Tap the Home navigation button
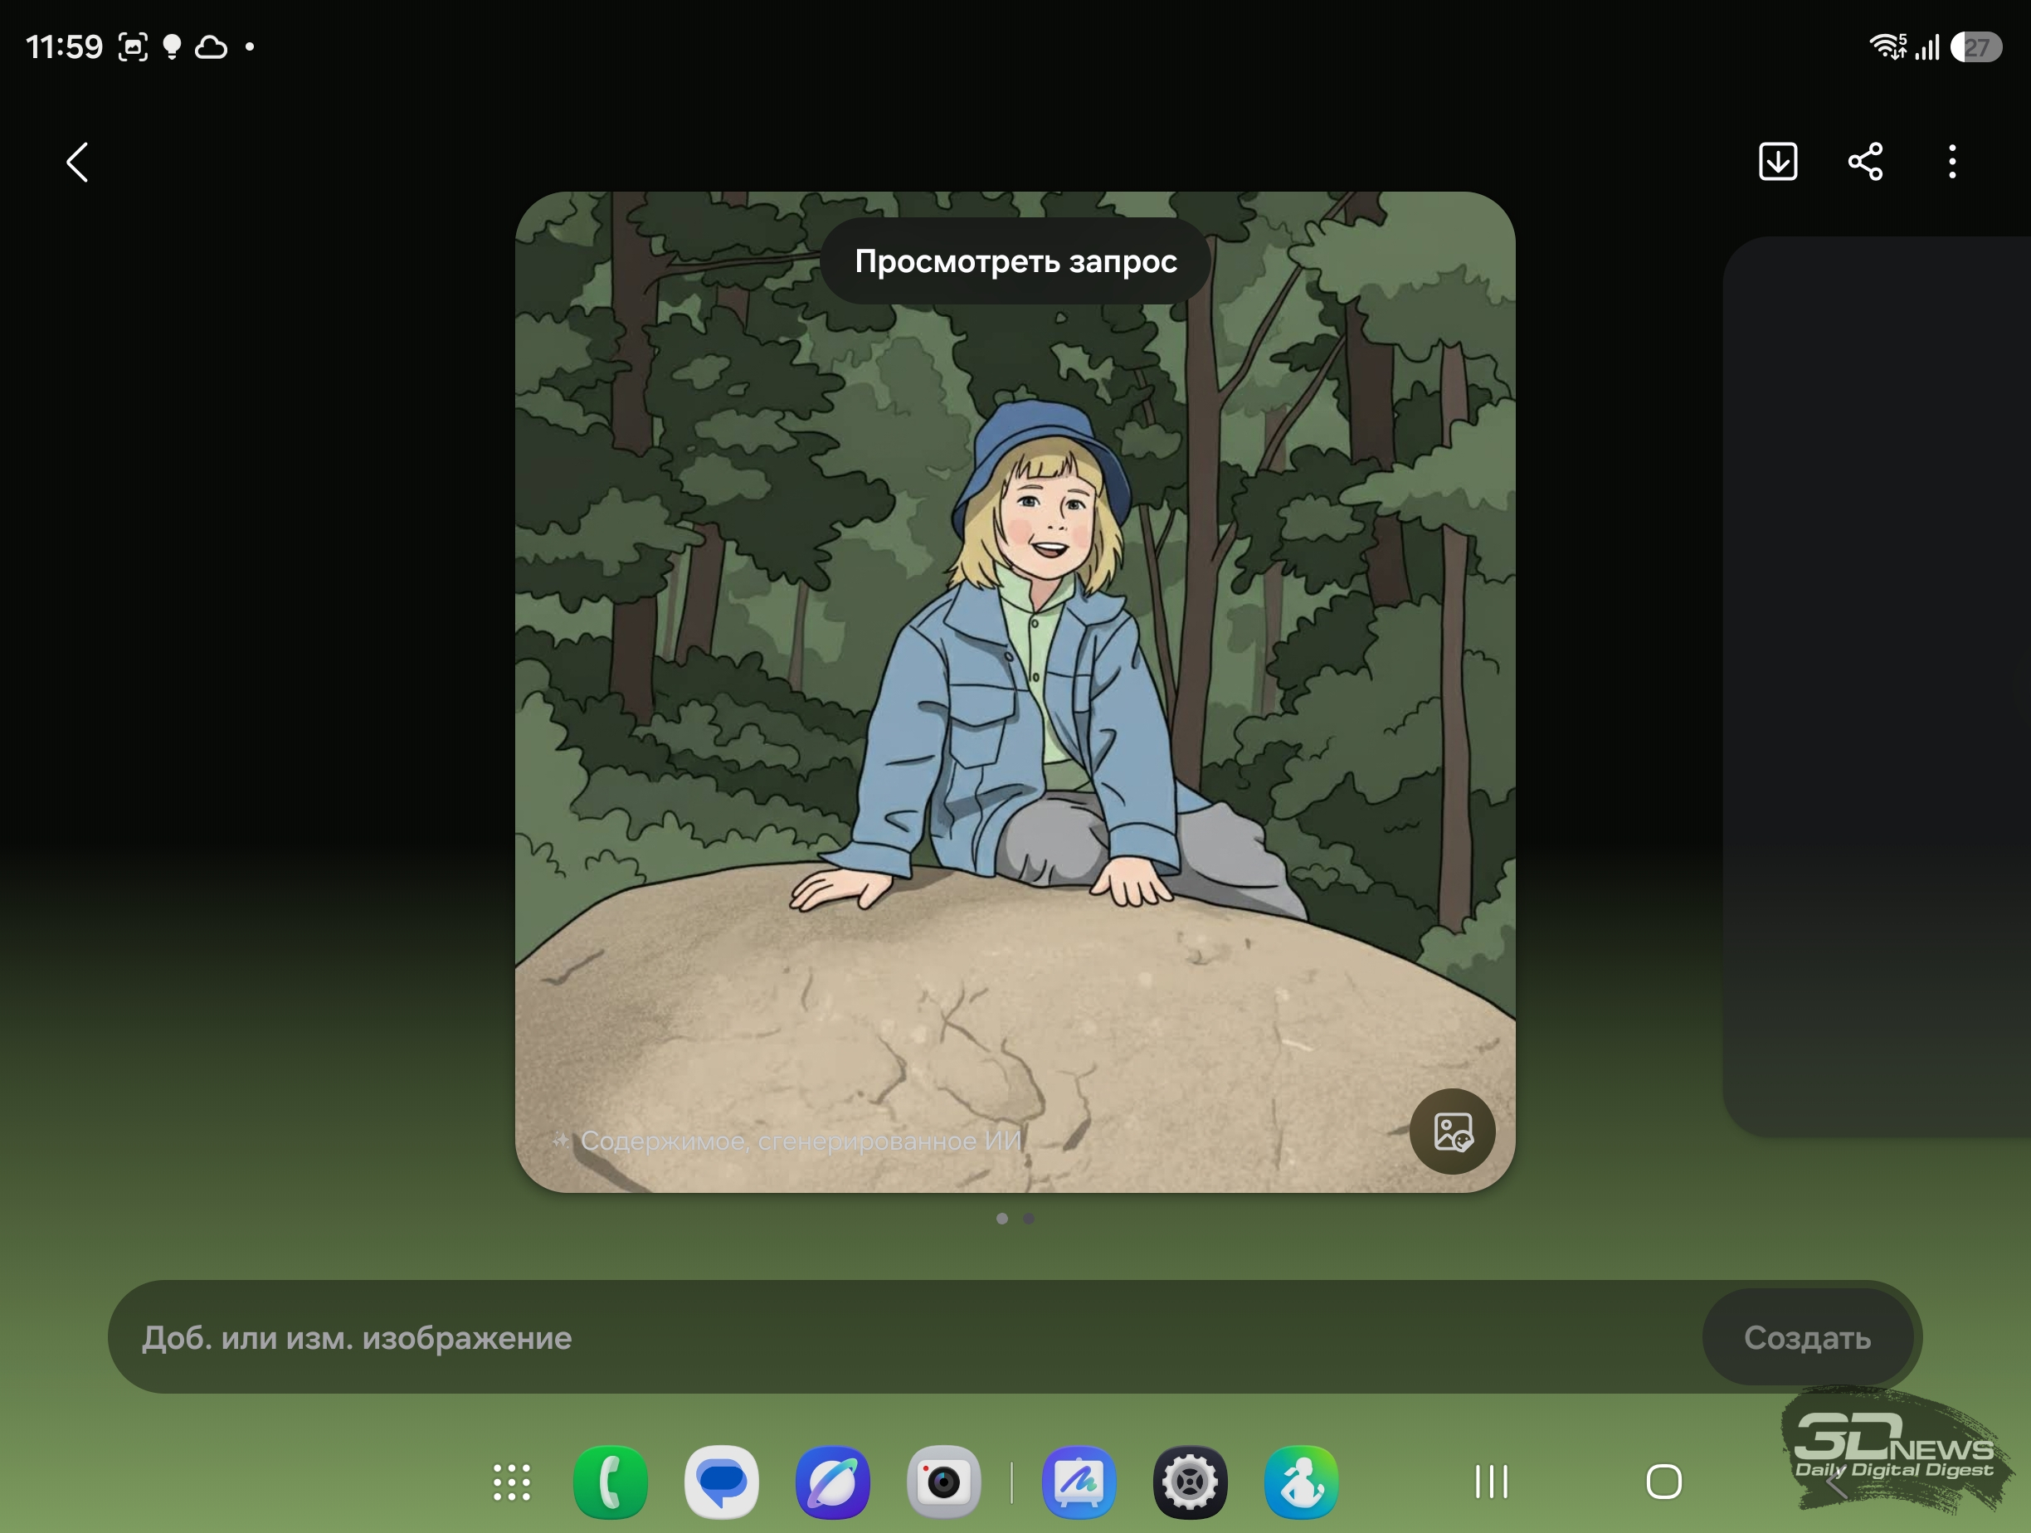The height and width of the screenshot is (1533, 2031). [1663, 1482]
